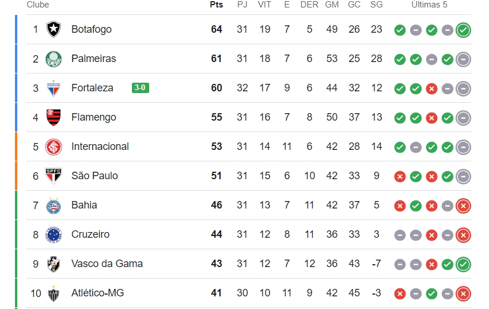Click Fortaleza's 3-0 live score badge
Screen dimensions: 489x309
141,88
